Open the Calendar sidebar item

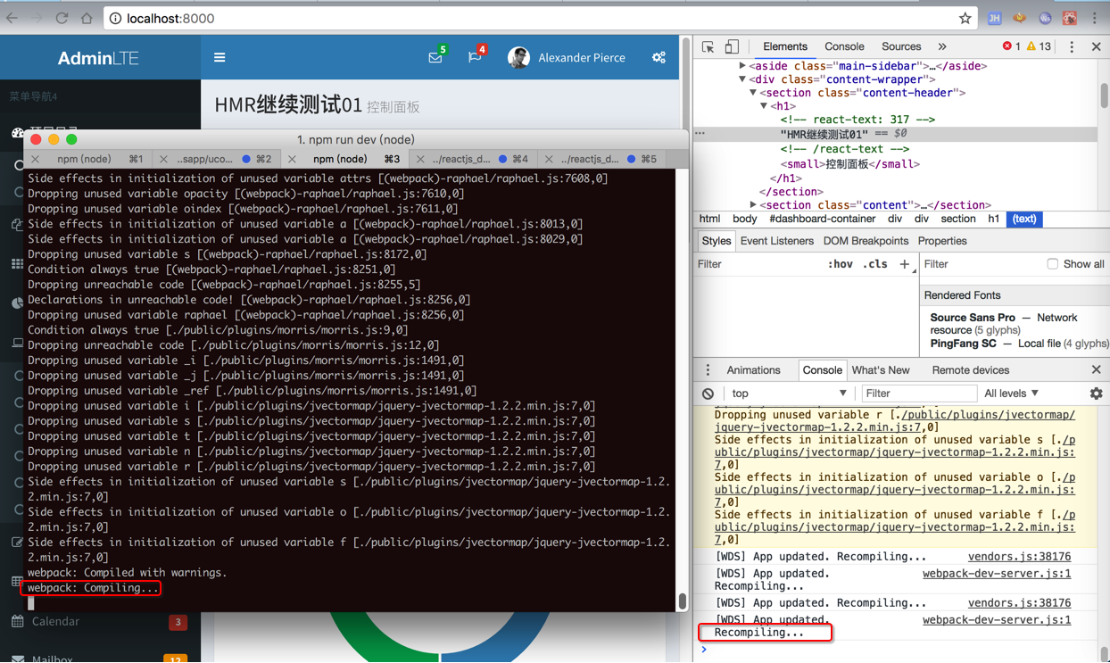[100, 621]
